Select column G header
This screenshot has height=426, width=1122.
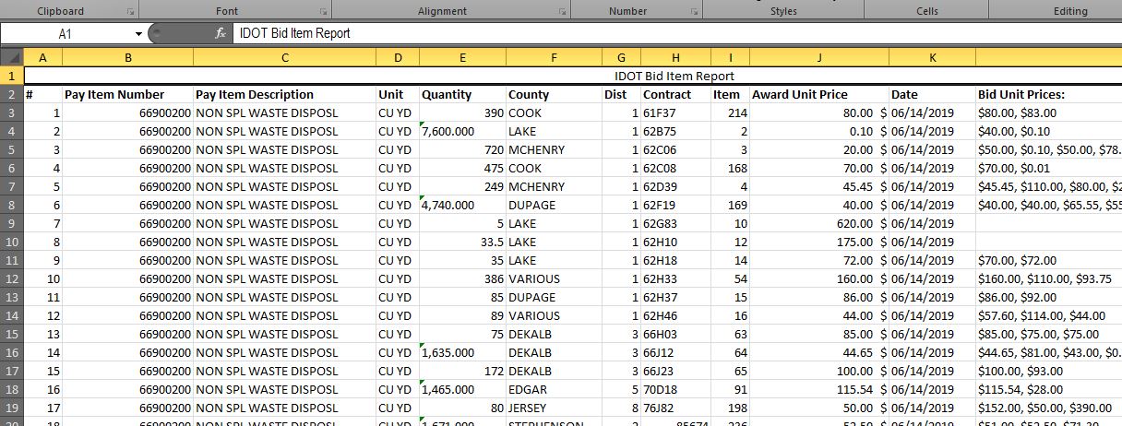click(x=621, y=57)
